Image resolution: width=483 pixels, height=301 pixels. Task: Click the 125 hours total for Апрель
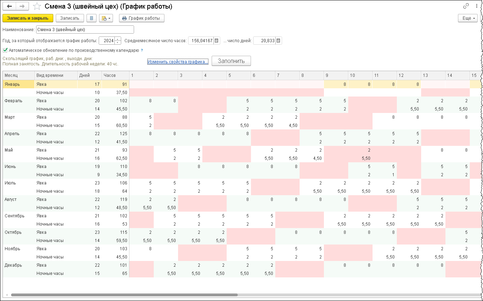115,134
